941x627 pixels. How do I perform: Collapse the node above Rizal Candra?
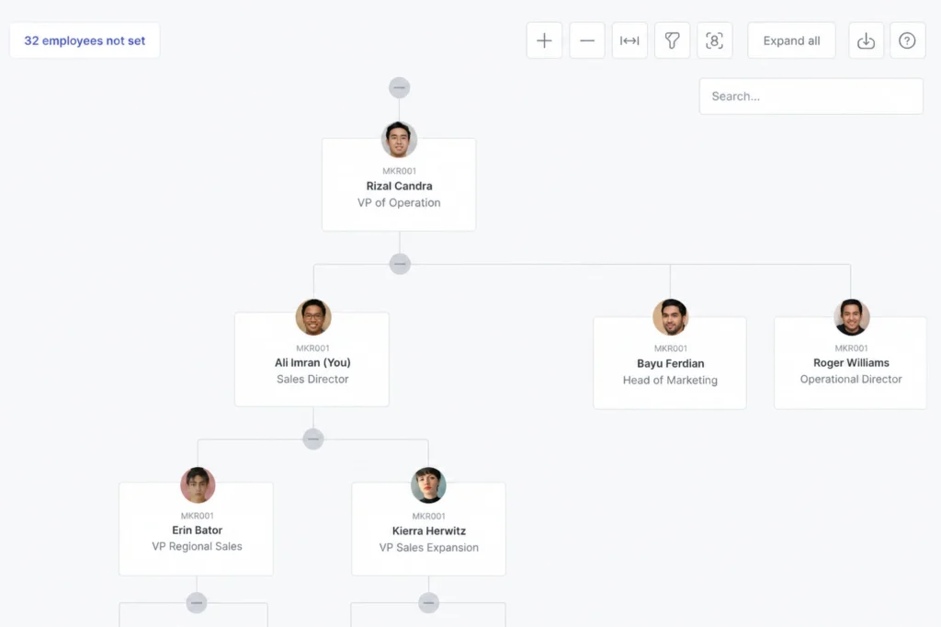399,87
